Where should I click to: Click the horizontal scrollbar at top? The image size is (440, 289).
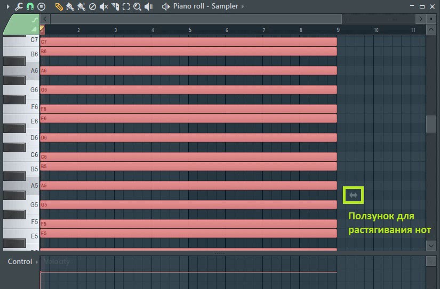pos(229,19)
